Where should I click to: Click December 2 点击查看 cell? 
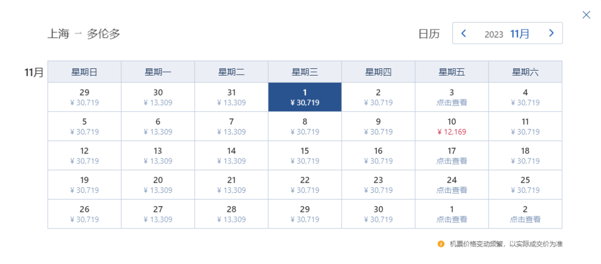click(x=525, y=214)
